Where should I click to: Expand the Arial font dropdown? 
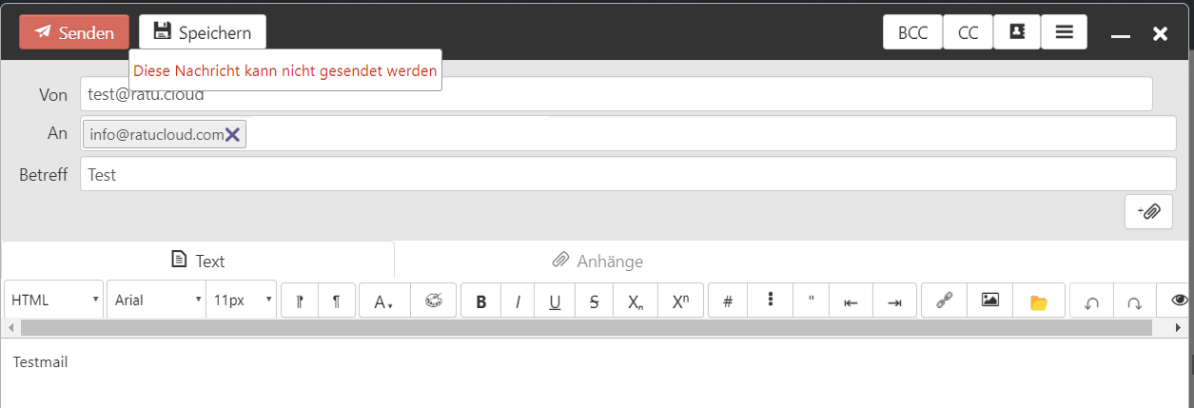click(157, 300)
